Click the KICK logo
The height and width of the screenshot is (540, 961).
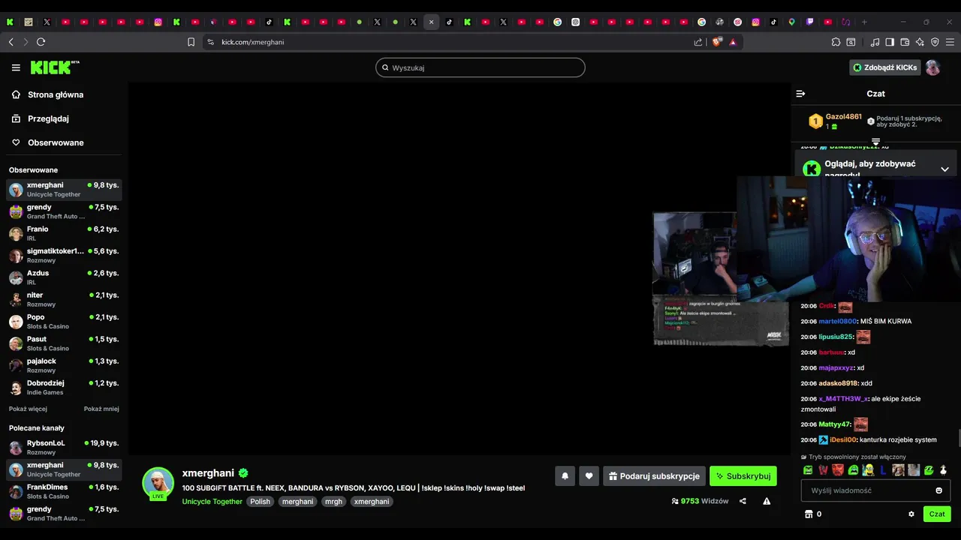54,67
